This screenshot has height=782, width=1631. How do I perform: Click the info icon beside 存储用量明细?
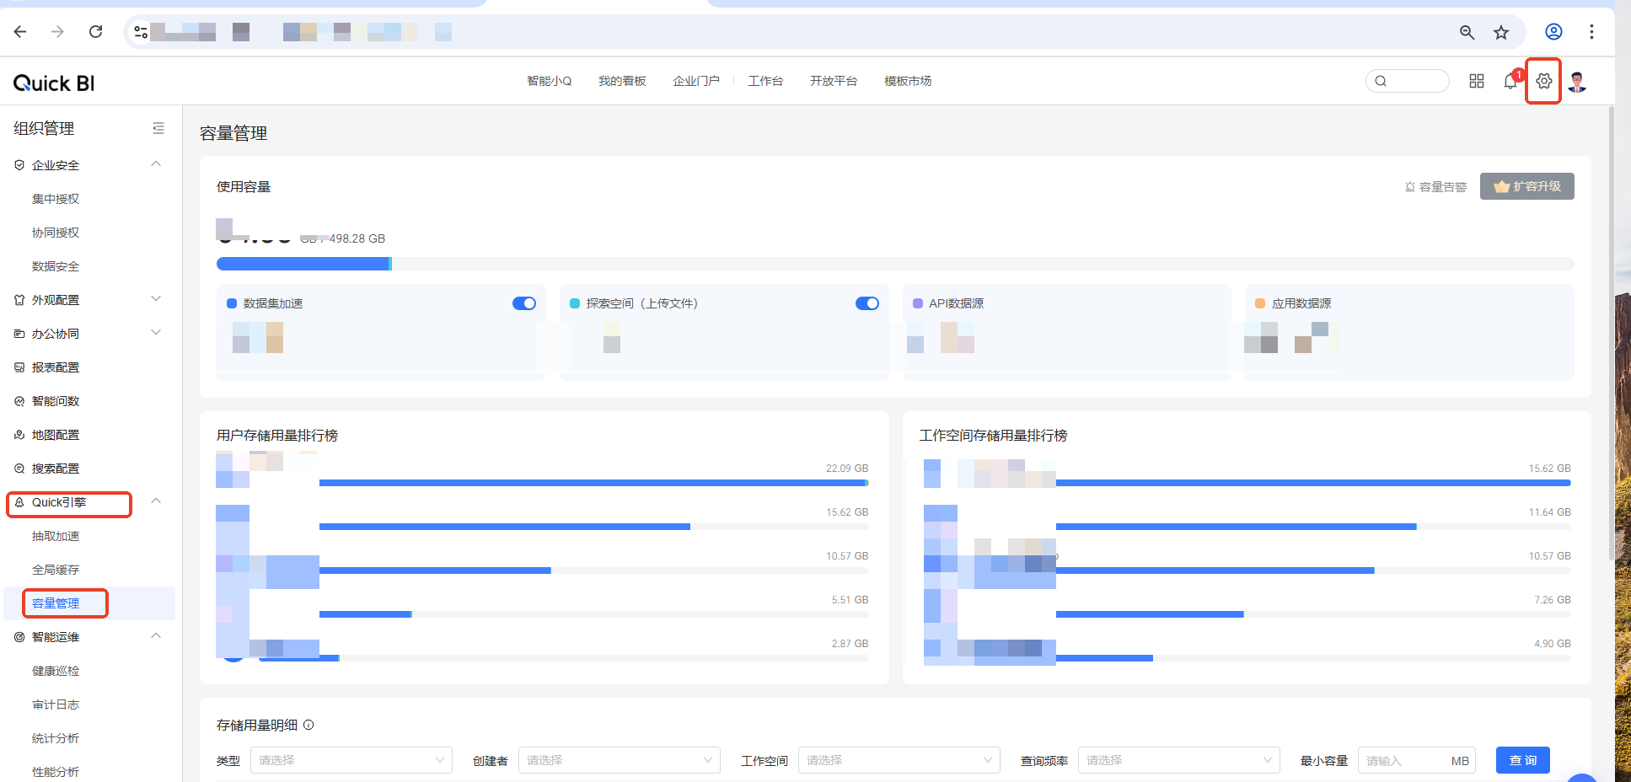(x=308, y=725)
